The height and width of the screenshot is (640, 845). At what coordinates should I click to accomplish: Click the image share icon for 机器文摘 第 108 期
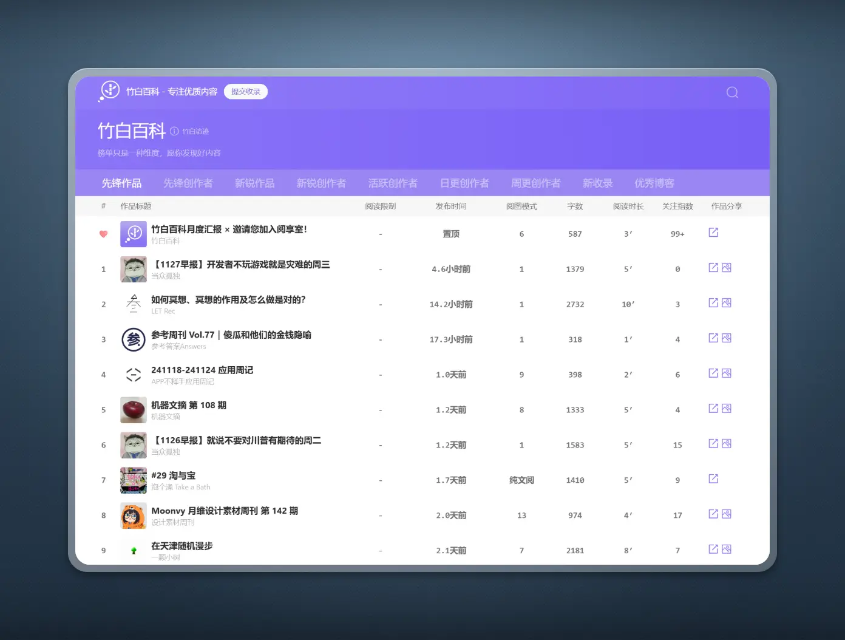pos(726,409)
